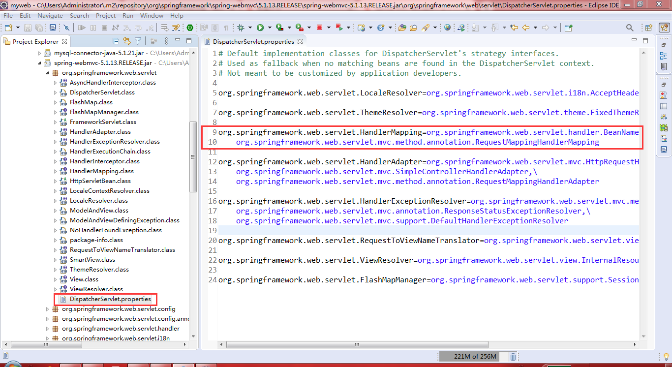
Task: Click the Project Explorer filter funnel icon
Action: click(x=138, y=41)
